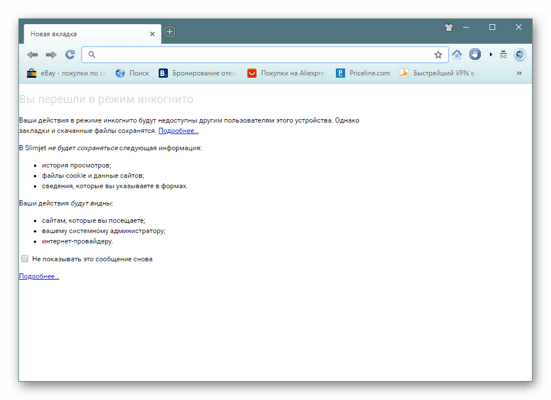
Task: Follow the bottom "Подробнее..." link
Action: point(39,276)
